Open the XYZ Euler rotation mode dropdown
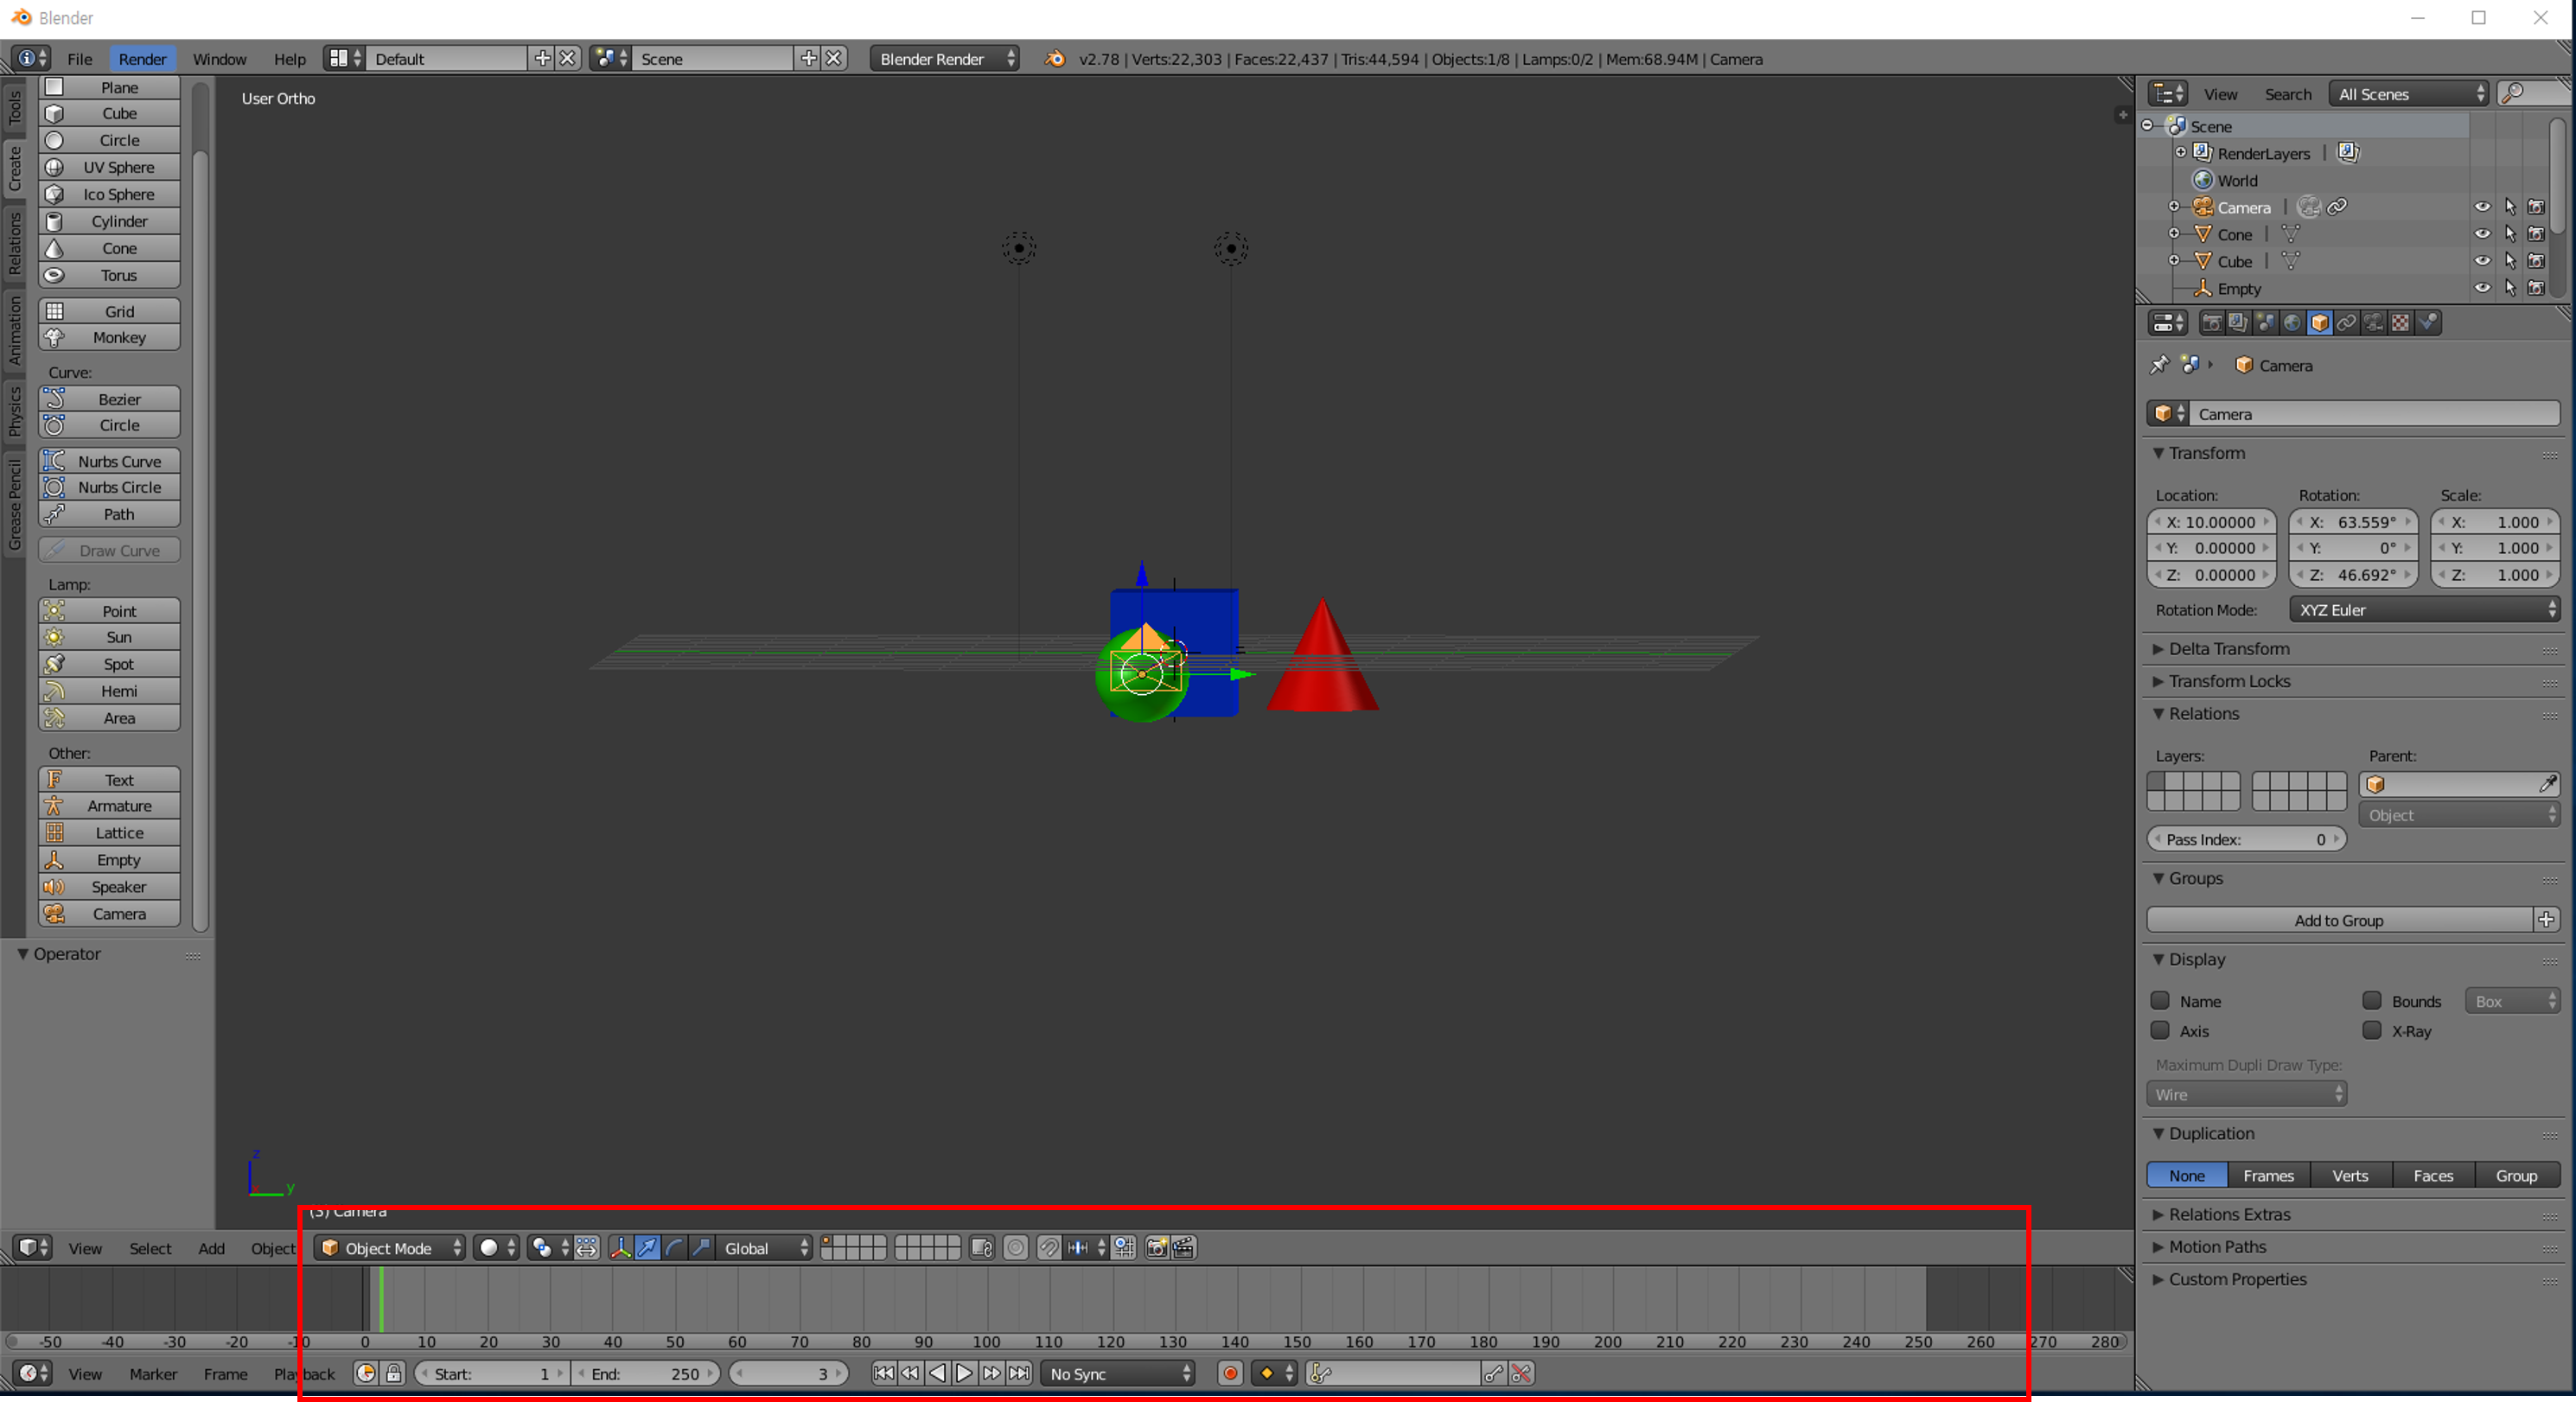This screenshot has height=1402, width=2576. (x=2425, y=610)
